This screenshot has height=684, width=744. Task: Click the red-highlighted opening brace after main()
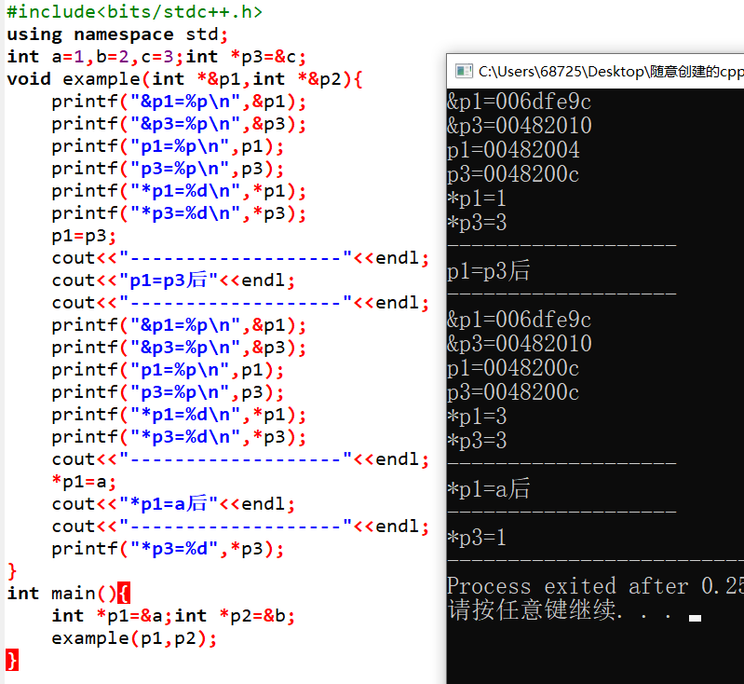coord(123,594)
